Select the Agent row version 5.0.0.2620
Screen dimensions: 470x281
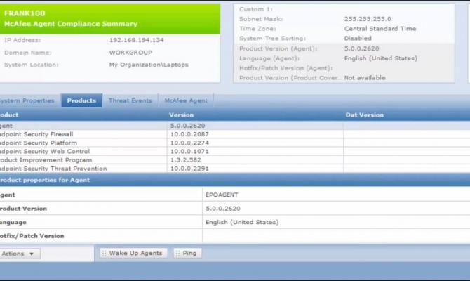(235, 126)
